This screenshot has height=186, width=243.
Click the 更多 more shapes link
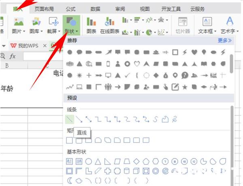[x=225, y=41]
